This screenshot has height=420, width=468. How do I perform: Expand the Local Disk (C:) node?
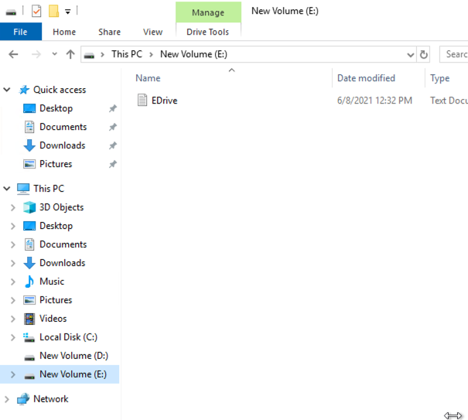pyautogui.click(x=13, y=337)
